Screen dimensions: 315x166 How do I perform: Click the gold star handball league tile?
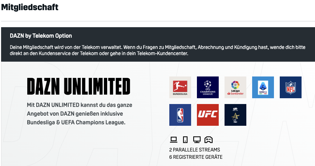pyautogui.click(x=235, y=115)
